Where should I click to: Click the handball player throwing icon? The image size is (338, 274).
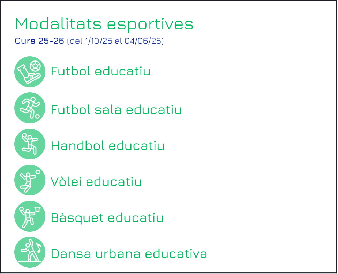30,144
